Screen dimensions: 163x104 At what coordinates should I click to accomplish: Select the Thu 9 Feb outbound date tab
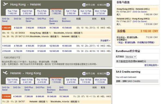click(42, 12)
